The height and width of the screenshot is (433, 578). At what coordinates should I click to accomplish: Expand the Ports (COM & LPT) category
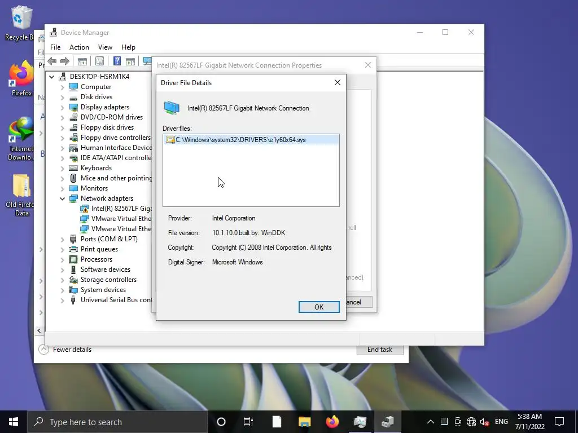point(62,239)
